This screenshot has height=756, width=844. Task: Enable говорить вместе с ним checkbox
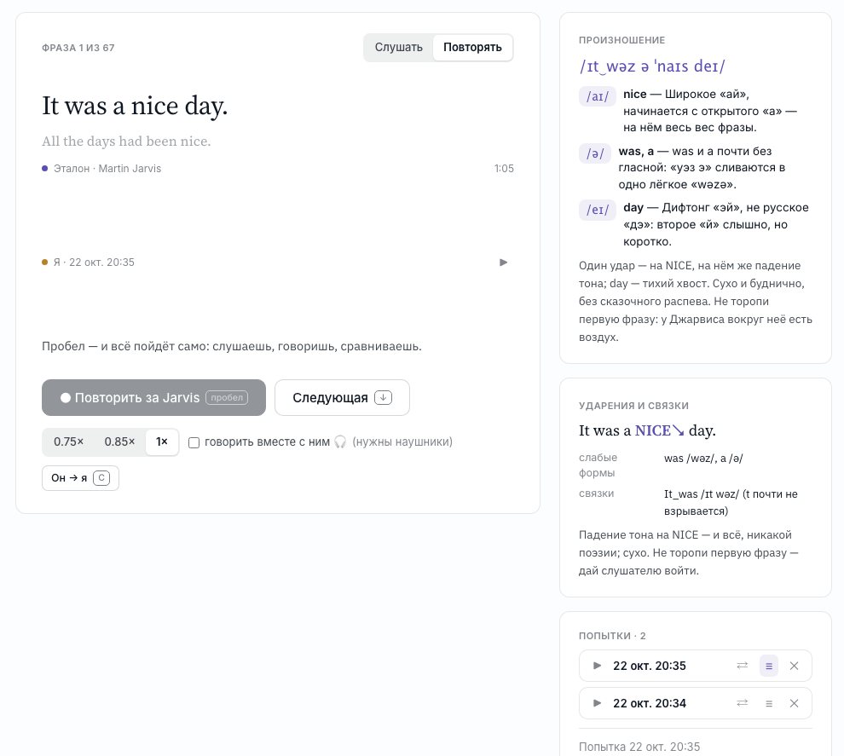194,442
